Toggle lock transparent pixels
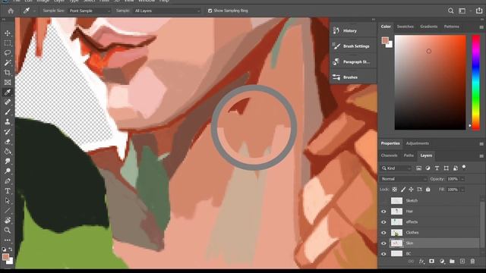Viewport: 486px width, 273px height. tap(395, 190)
